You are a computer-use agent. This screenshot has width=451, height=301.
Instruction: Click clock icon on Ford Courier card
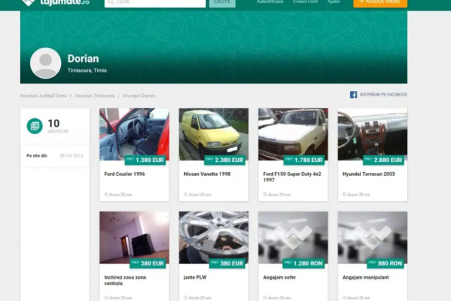(106, 194)
